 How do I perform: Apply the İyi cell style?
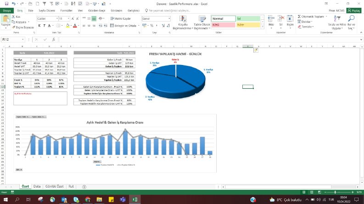pos(248,18)
